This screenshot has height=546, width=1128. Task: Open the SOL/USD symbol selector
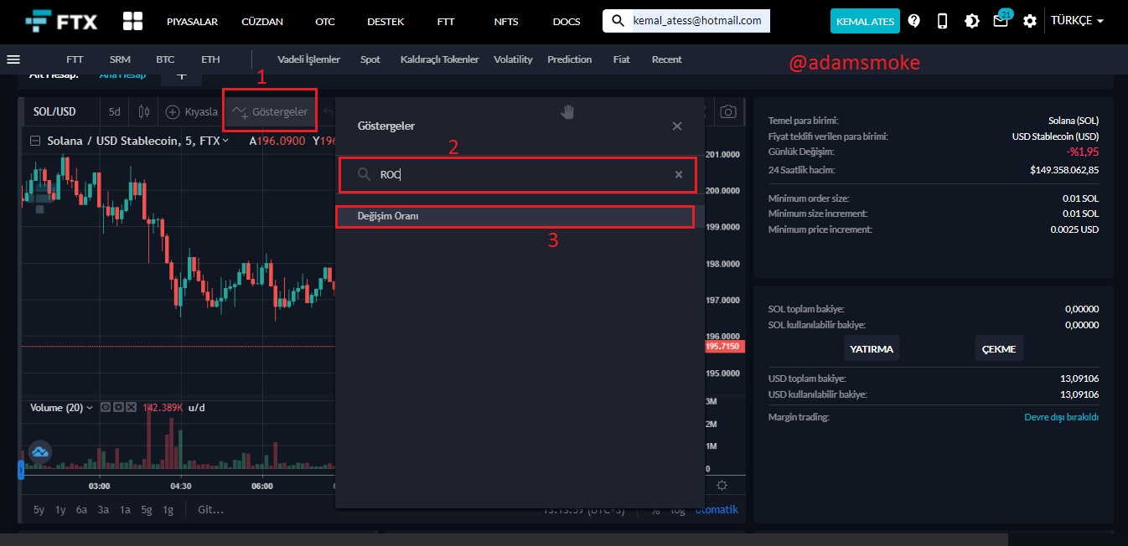[54, 111]
